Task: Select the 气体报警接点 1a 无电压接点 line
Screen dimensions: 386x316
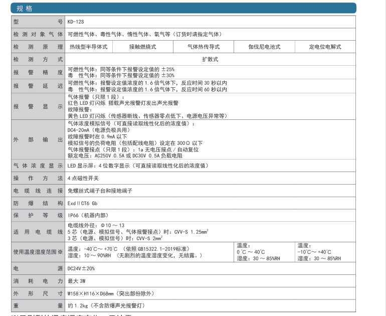Action: [133, 149]
